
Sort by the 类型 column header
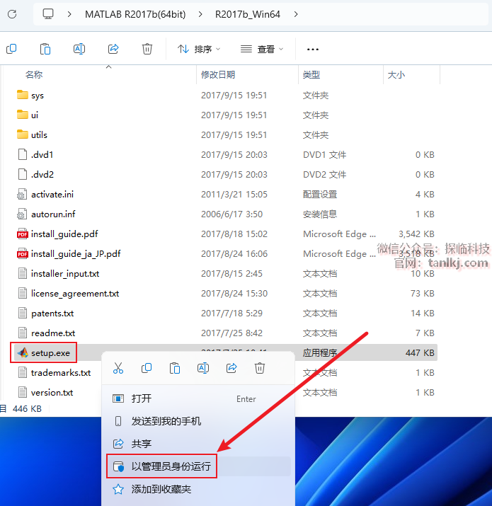tap(311, 74)
